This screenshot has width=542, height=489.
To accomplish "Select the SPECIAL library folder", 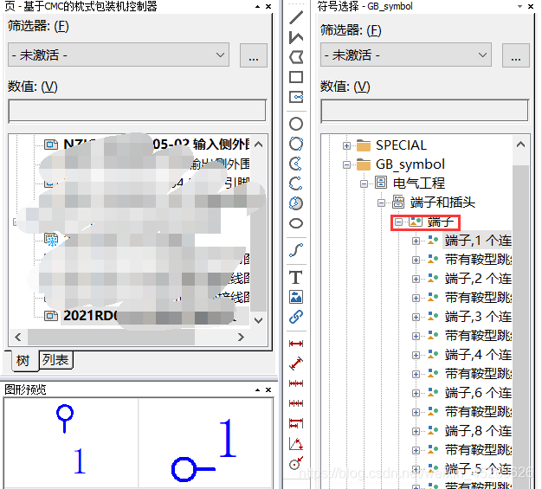I will (401, 145).
